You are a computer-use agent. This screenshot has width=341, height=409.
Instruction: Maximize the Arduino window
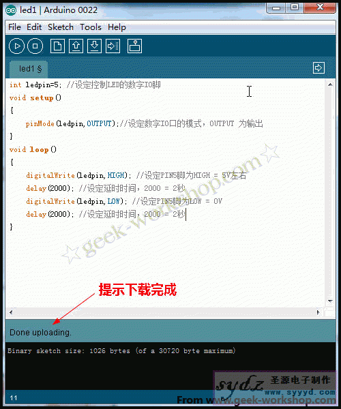click(x=295, y=7)
